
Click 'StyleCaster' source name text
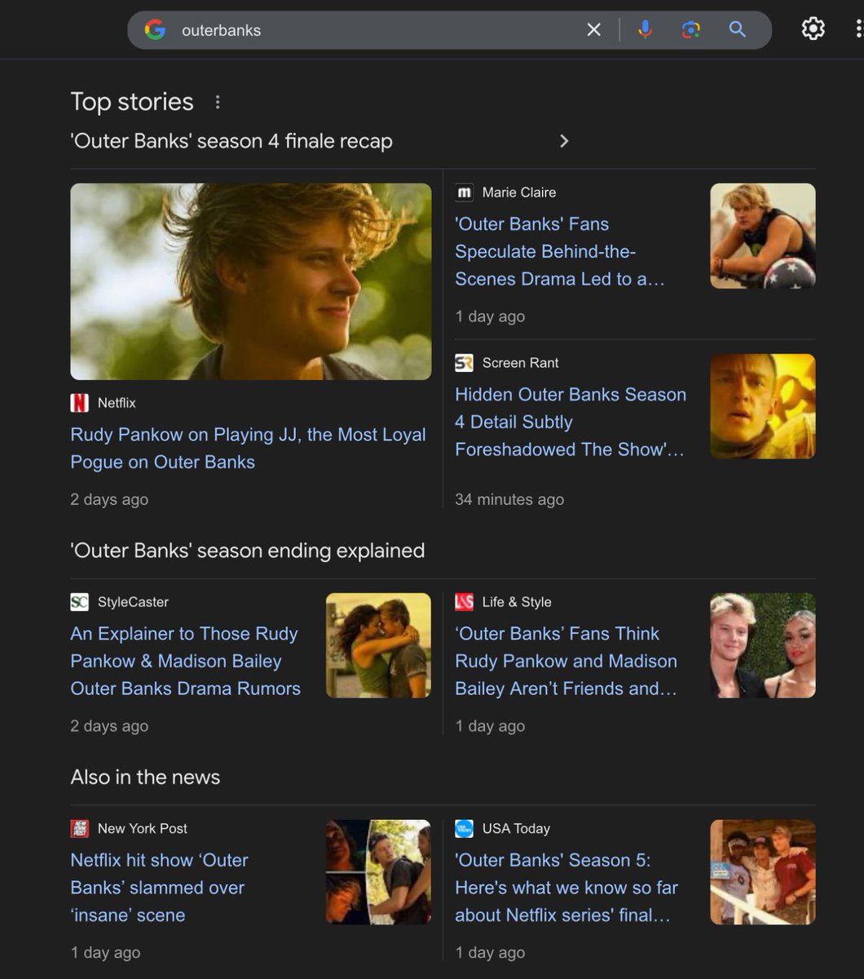(134, 602)
